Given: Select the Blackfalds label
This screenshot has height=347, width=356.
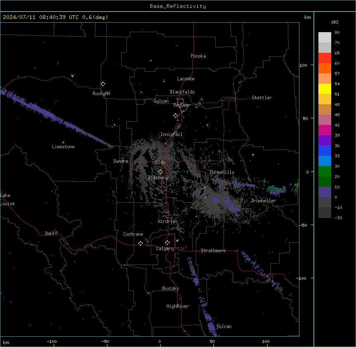Looking at the screenshot, I should pos(182,92).
